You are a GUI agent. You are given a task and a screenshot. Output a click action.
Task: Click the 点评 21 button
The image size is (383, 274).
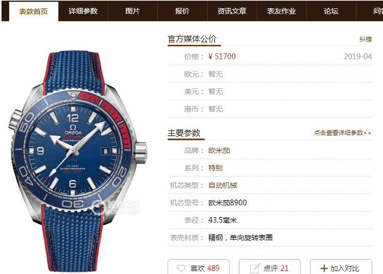(x=270, y=267)
